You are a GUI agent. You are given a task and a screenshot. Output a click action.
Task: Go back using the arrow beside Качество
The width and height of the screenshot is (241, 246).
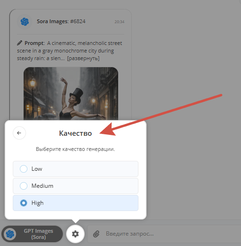click(x=19, y=133)
